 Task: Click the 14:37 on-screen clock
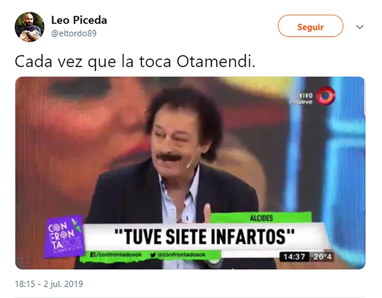coord(294,257)
